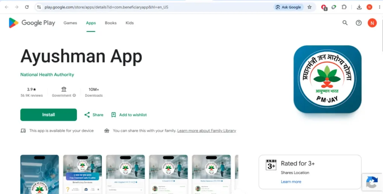Open the first blue splash screenshot
This screenshot has width=383, height=194.
click(40, 174)
